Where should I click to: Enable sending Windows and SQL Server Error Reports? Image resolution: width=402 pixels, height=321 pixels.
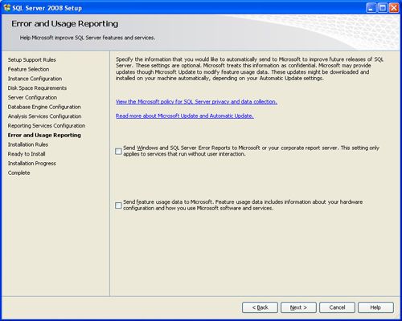[x=118, y=152]
